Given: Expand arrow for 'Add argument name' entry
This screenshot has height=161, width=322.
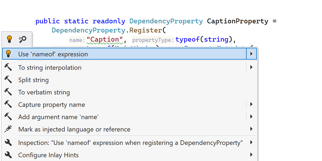Looking at the screenshot, I should pos(251,117).
